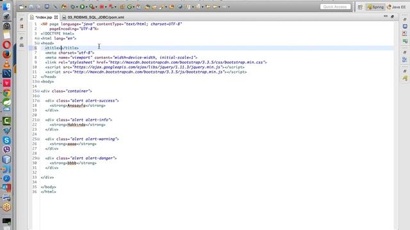Click the web browser globe icon
The width and height of the screenshot is (410, 230).
click(x=180, y=7)
